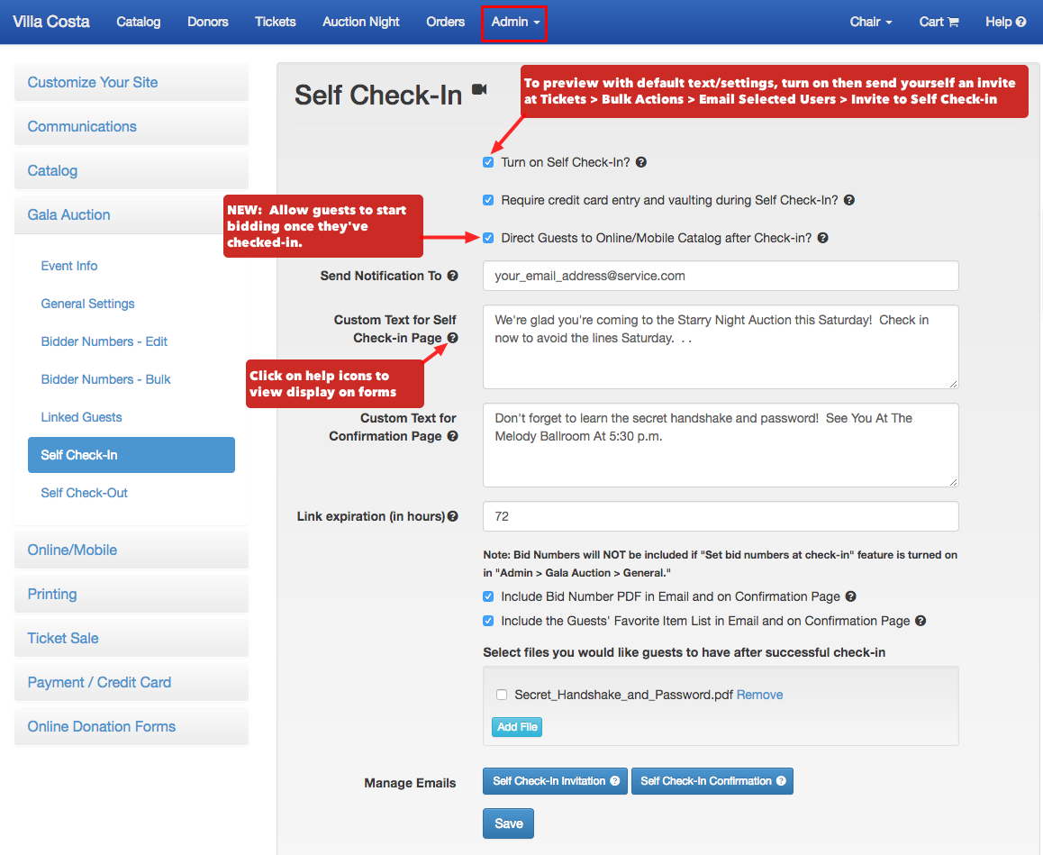Click the Add File button

click(517, 727)
